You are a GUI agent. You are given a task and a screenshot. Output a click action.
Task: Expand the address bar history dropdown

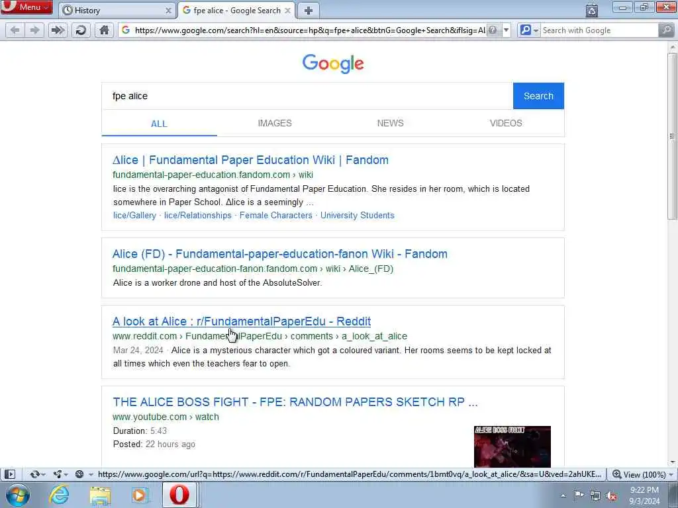point(506,30)
